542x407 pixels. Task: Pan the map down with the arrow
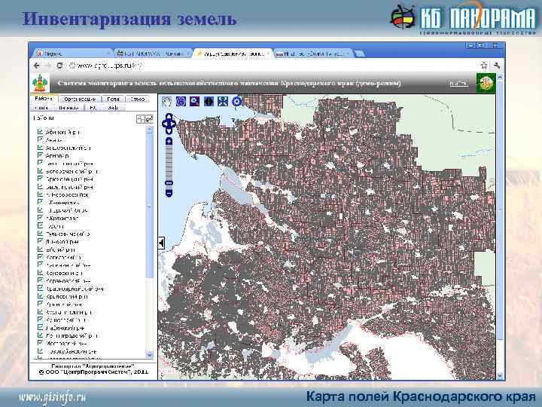click(x=169, y=131)
